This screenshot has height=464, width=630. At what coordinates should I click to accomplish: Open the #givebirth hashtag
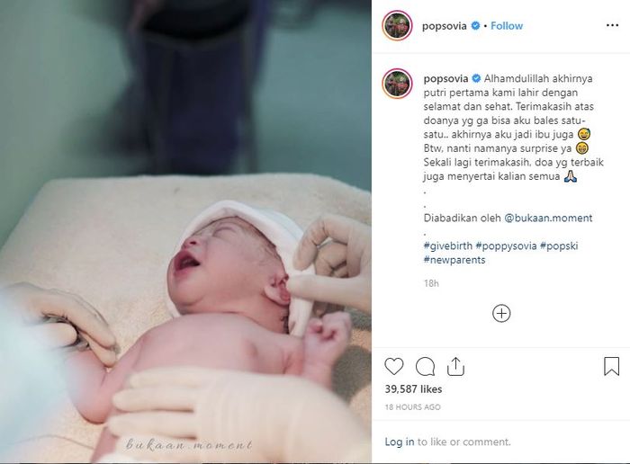pyautogui.click(x=448, y=245)
